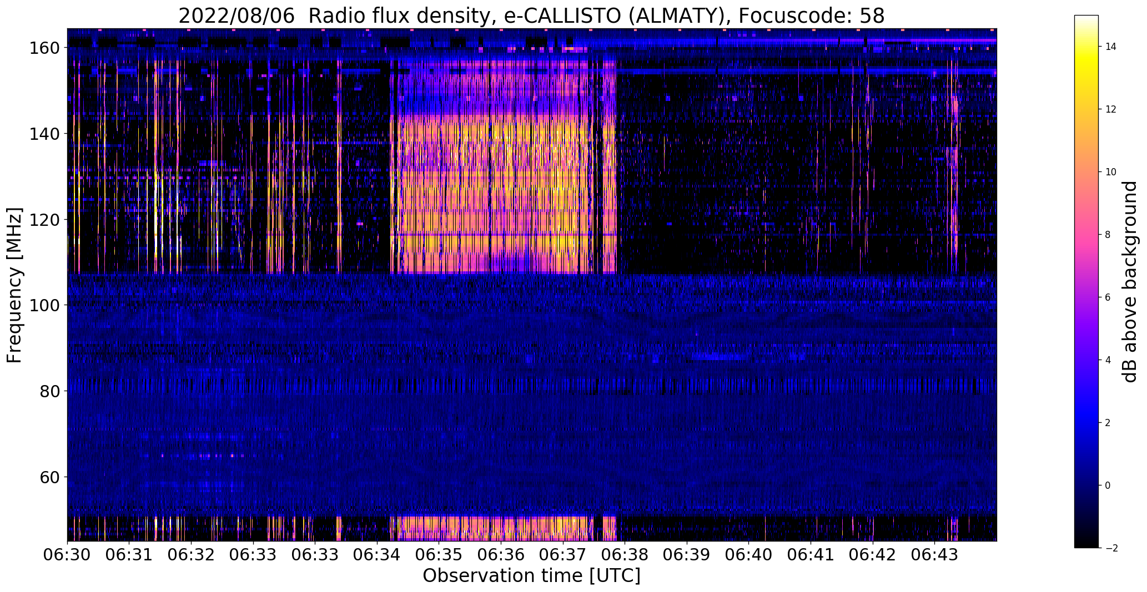This screenshot has height=592, width=1147.
Task: Click the plot title mentioning e-CALLISTO (ALMATY)
Action: (531, 16)
